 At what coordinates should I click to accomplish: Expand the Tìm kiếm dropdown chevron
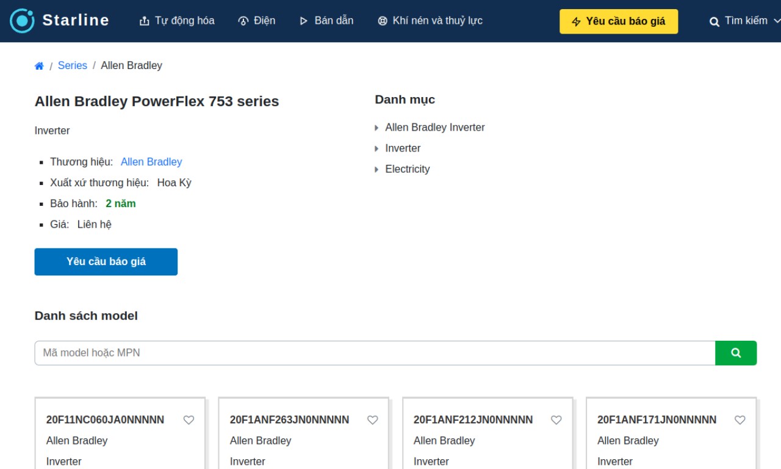click(x=777, y=21)
